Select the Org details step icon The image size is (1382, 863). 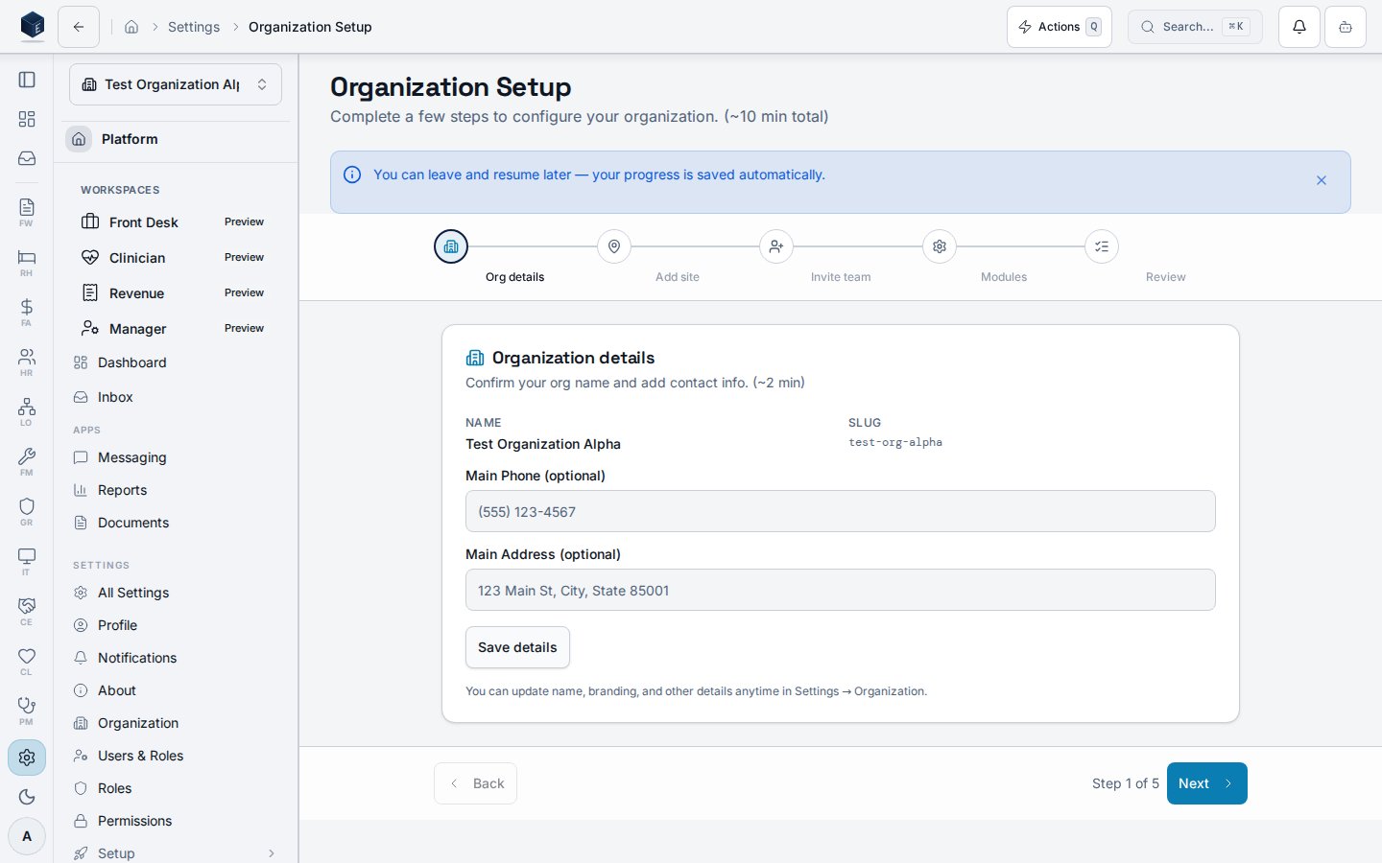[x=451, y=246]
